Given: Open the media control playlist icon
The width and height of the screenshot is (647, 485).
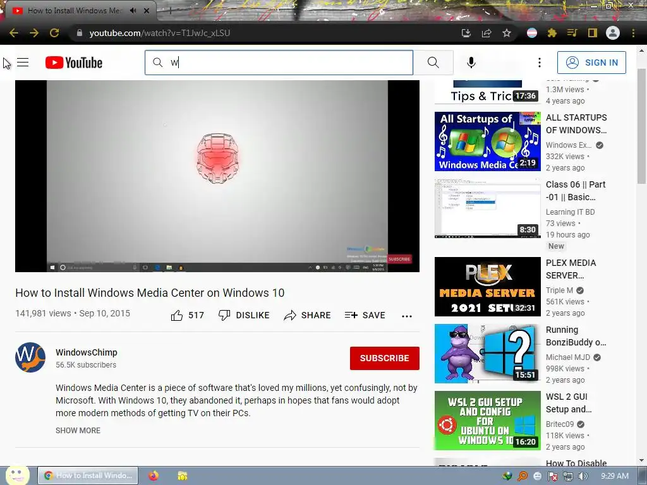Looking at the screenshot, I should (572, 33).
